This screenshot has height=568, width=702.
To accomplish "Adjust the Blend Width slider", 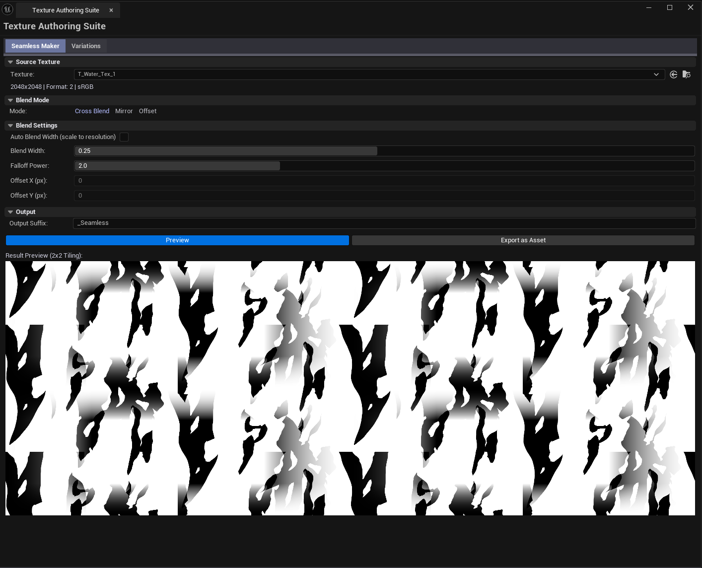I will tap(384, 151).
